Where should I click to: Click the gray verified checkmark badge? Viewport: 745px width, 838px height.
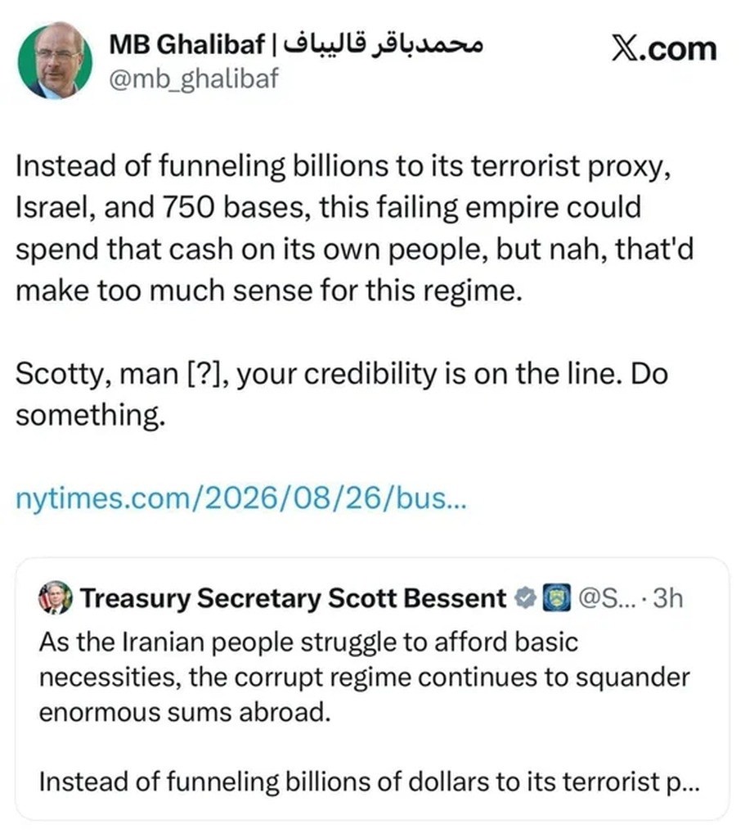coord(526,597)
